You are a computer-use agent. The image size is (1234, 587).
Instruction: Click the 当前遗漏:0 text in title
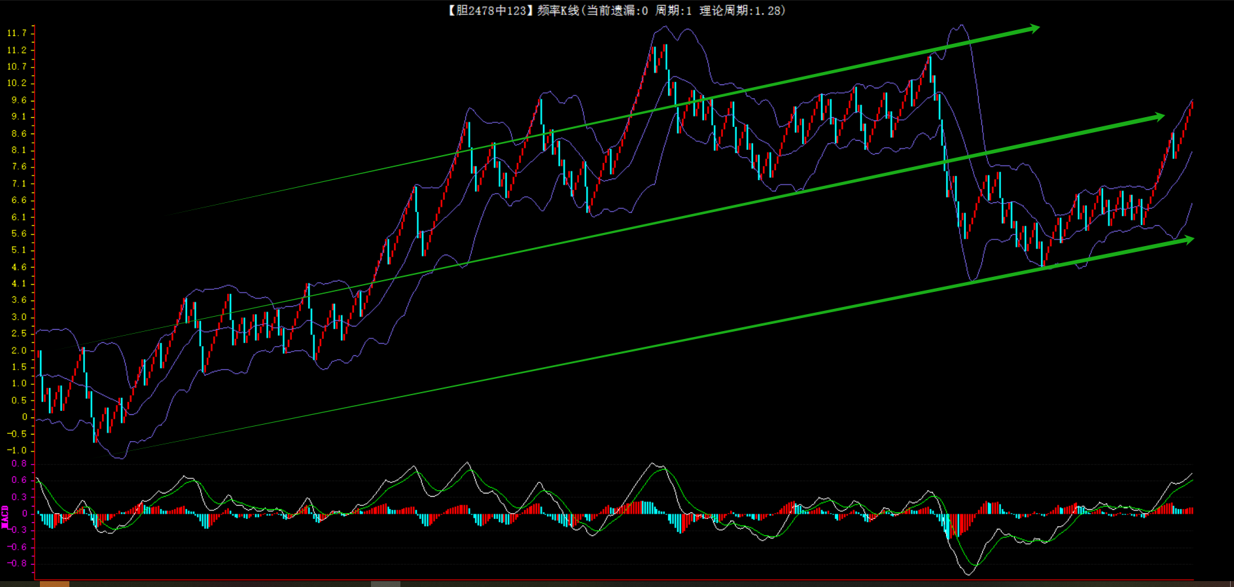[616, 10]
